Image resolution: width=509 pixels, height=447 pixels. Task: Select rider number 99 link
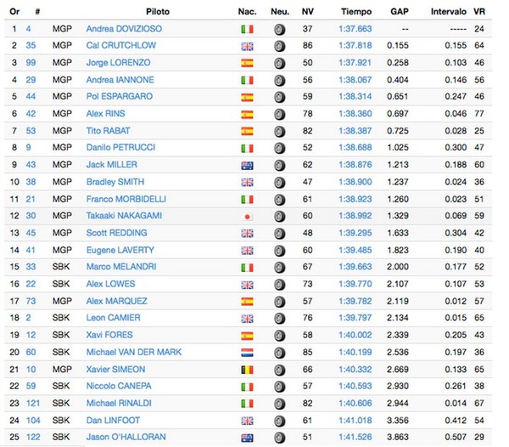[31, 62]
